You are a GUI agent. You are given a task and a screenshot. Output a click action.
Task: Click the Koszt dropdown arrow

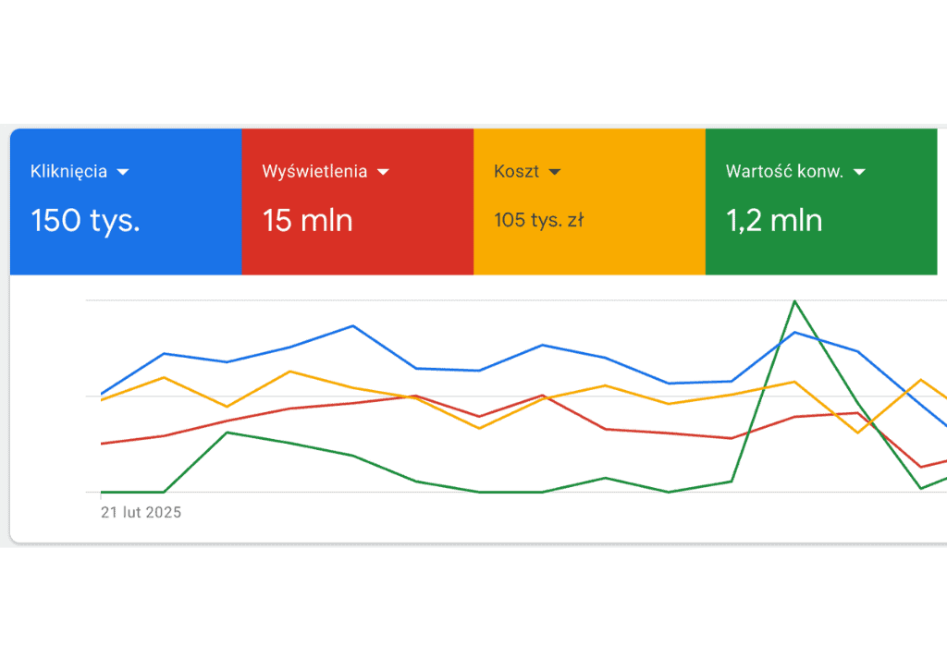[555, 172]
